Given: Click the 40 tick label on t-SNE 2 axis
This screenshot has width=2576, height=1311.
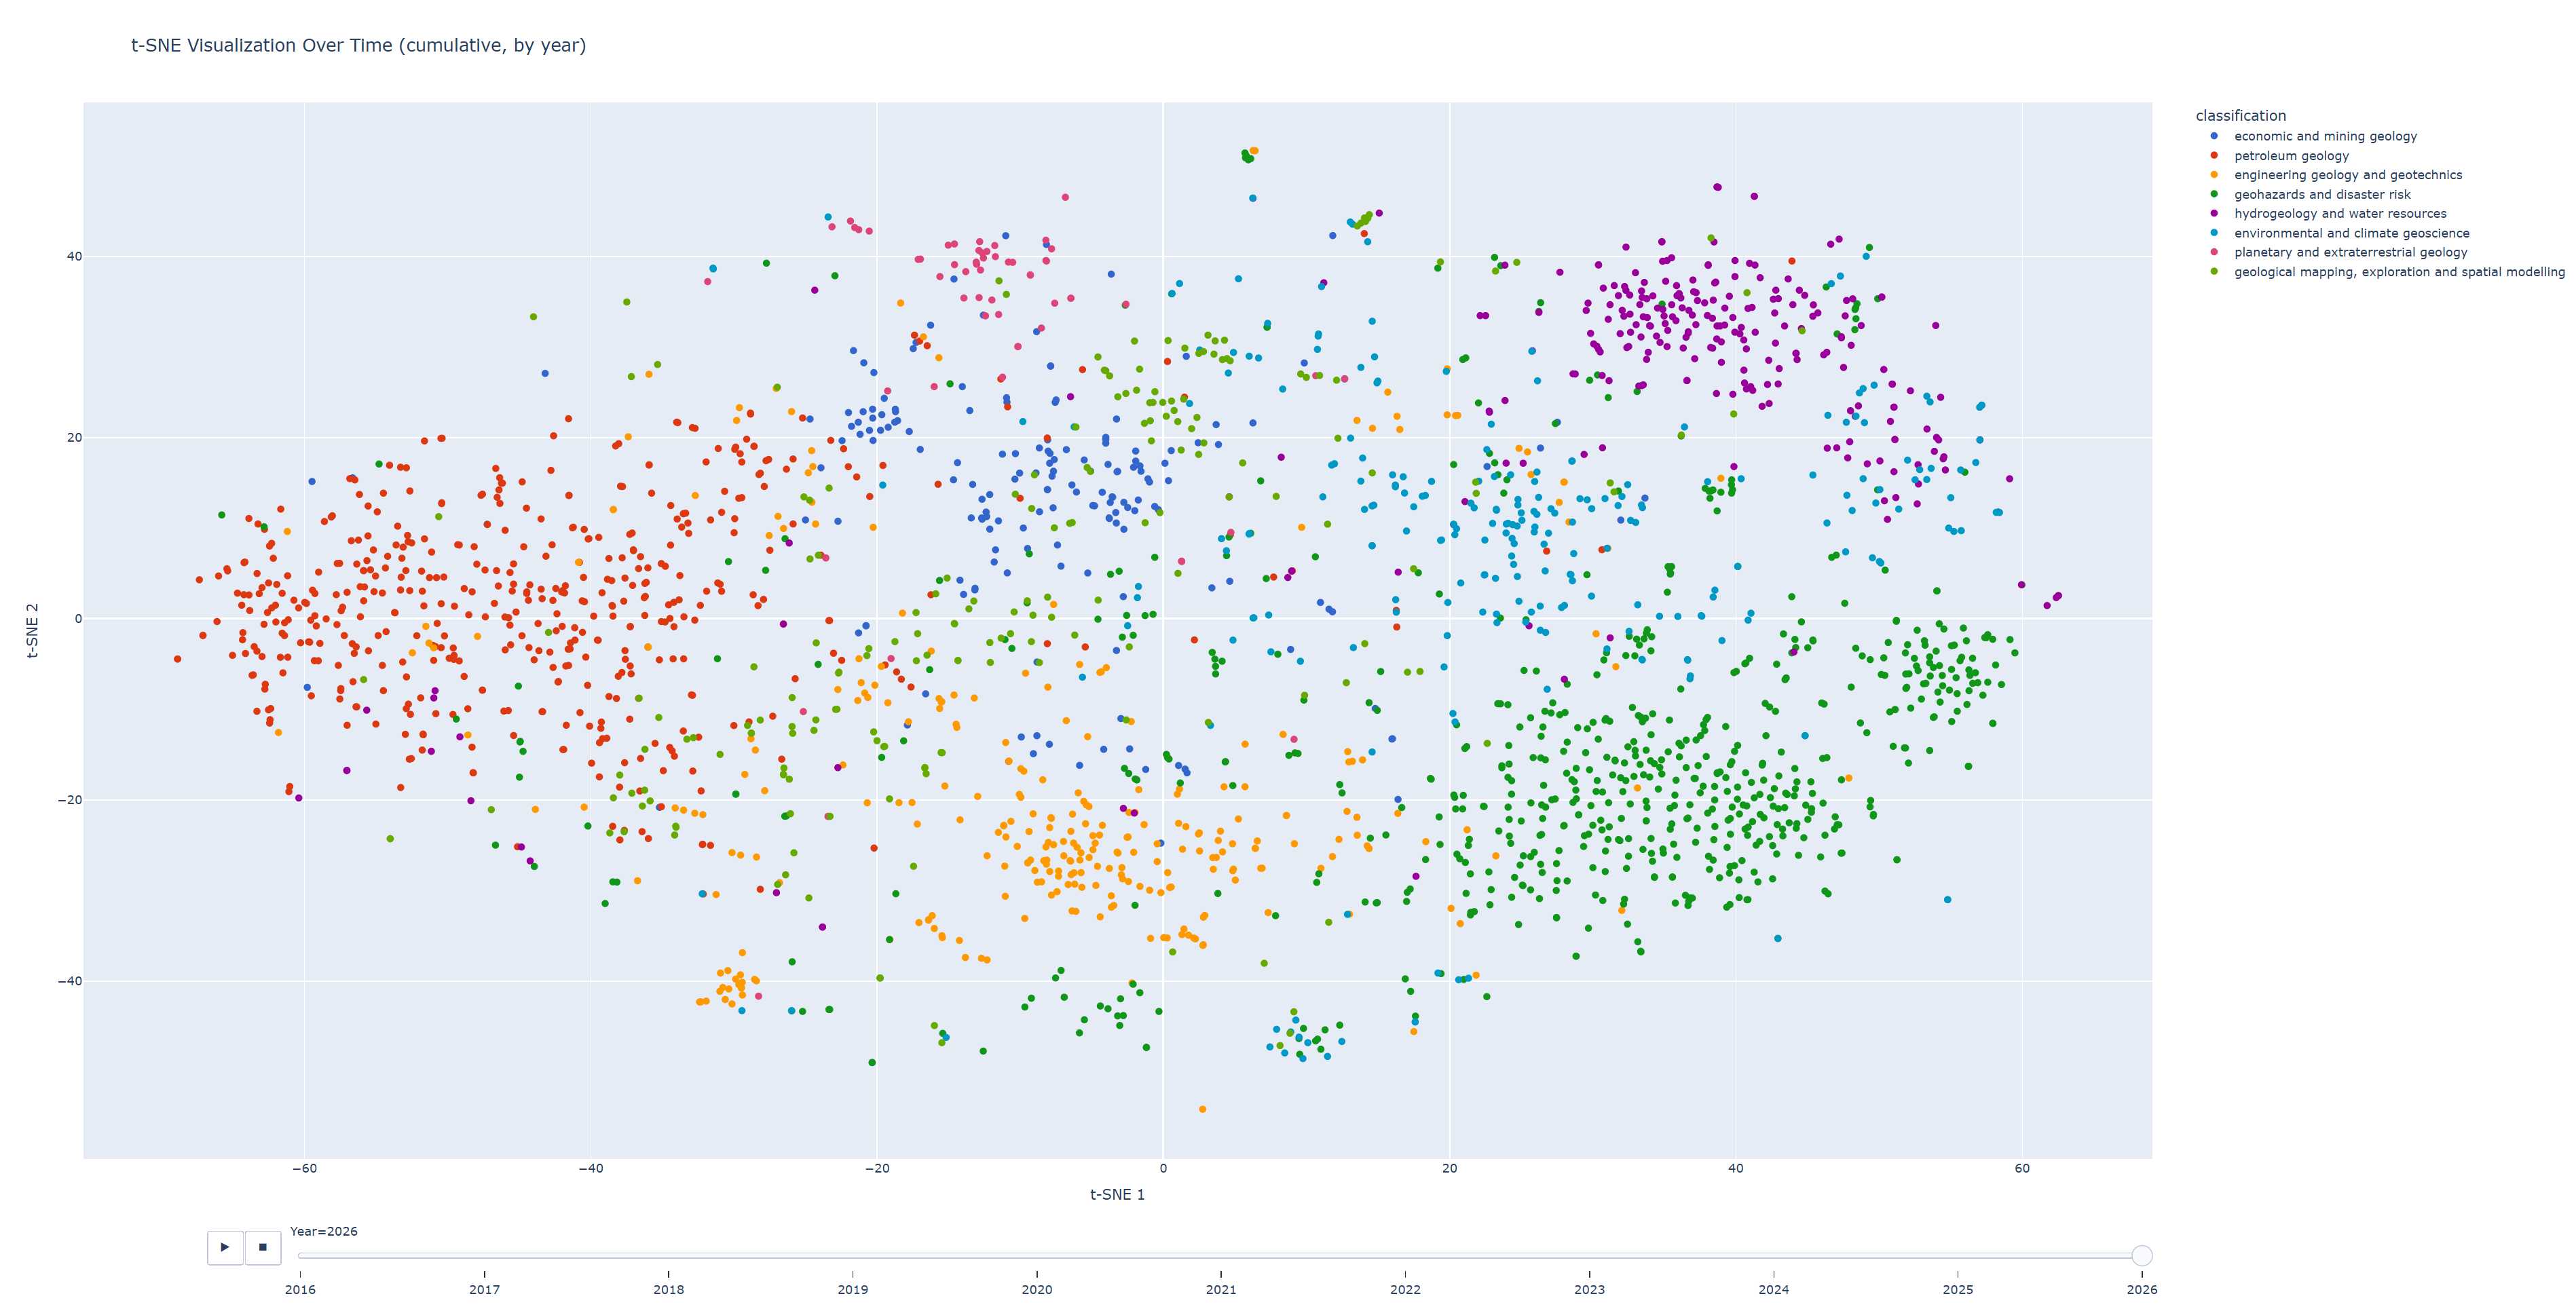Looking at the screenshot, I should (x=74, y=256).
